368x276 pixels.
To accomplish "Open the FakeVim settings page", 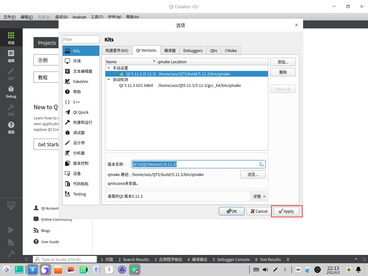I will click(x=80, y=81).
